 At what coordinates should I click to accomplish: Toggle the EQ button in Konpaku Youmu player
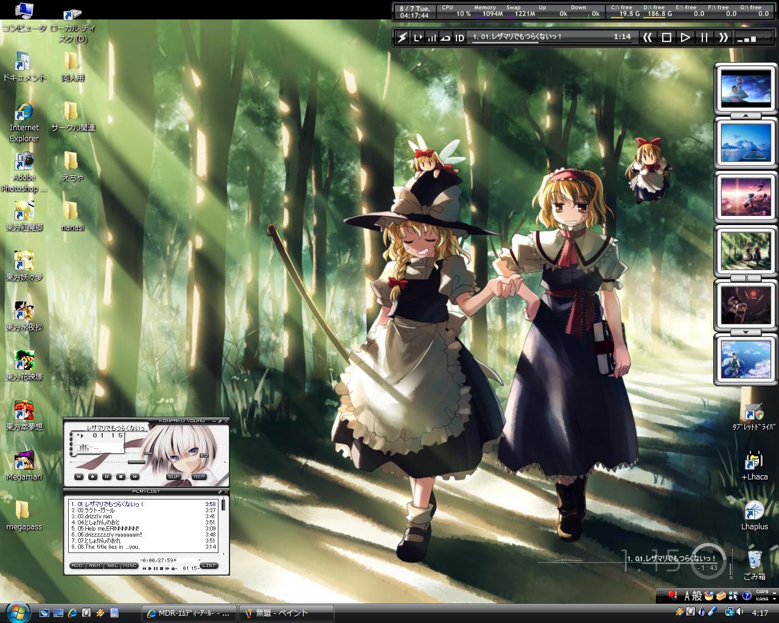[x=203, y=455]
